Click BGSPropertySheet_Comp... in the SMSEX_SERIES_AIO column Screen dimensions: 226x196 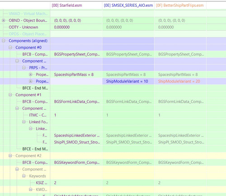(129, 54)
